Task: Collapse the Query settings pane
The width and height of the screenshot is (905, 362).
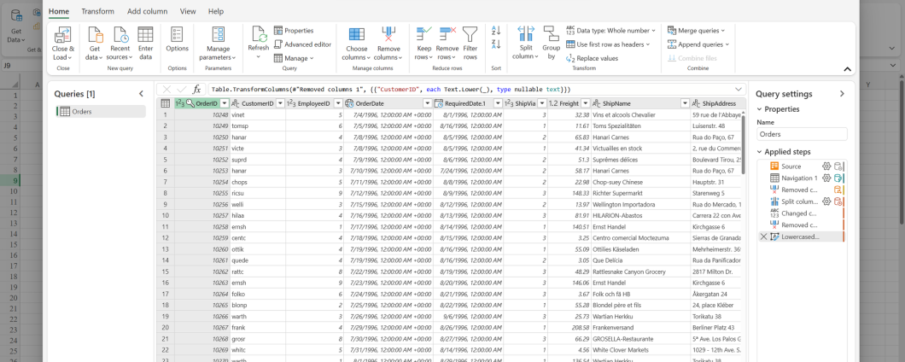Action: 842,94
